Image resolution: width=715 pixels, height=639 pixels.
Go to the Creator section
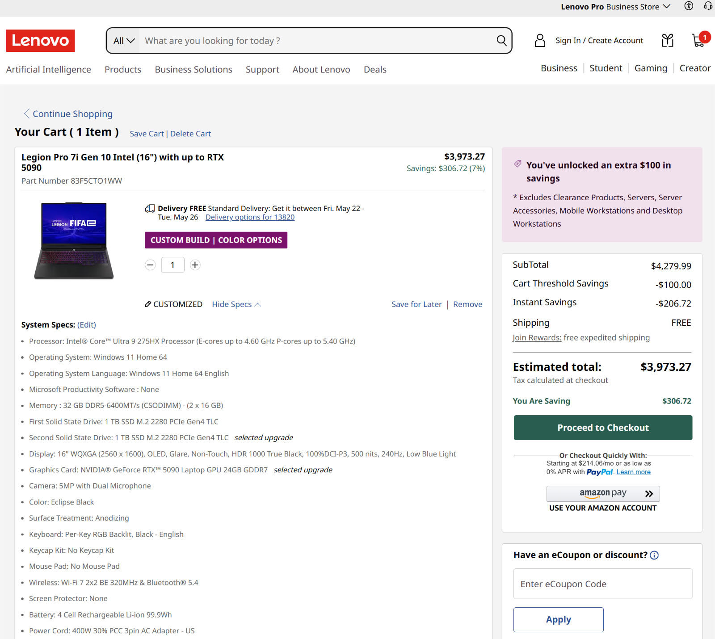(x=695, y=68)
